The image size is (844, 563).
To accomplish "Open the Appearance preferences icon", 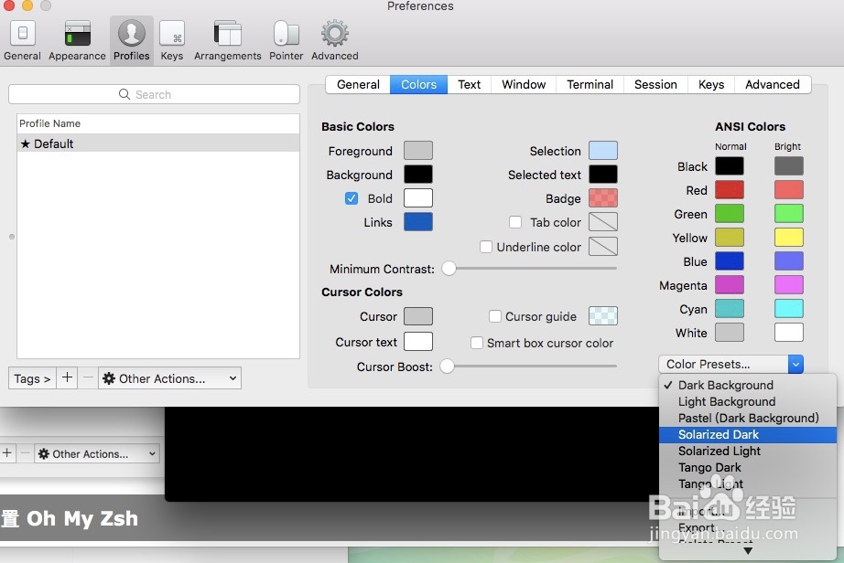I will coord(77,40).
